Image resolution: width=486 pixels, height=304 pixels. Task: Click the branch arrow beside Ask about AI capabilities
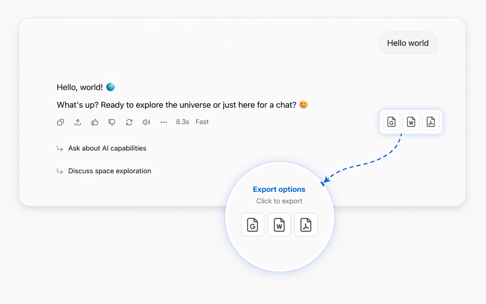click(x=60, y=149)
